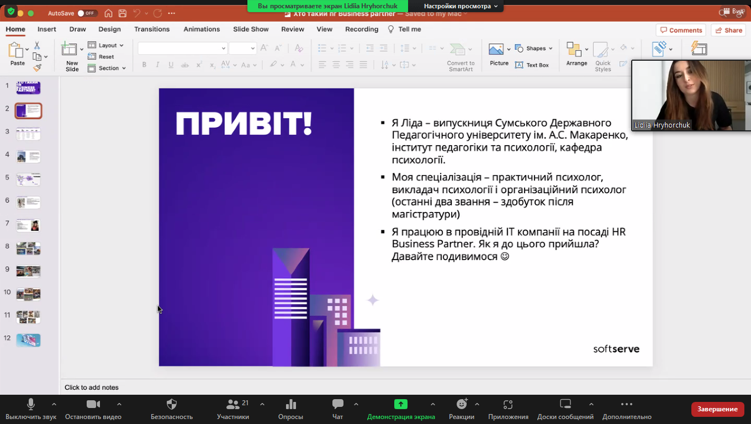Click the Comments button
Image resolution: width=751 pixels, height=424 pixels.
point(681,30)
